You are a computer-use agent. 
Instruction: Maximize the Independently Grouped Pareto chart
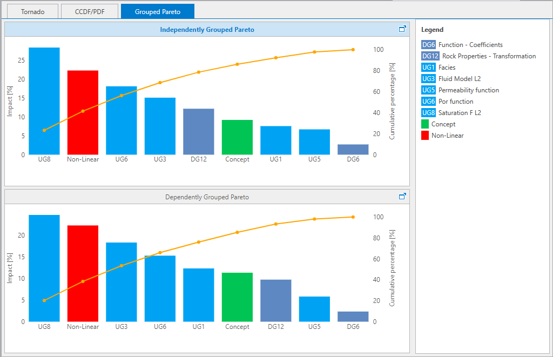402,29
